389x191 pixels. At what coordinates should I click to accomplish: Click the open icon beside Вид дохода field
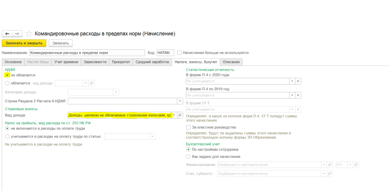point(180,115)
